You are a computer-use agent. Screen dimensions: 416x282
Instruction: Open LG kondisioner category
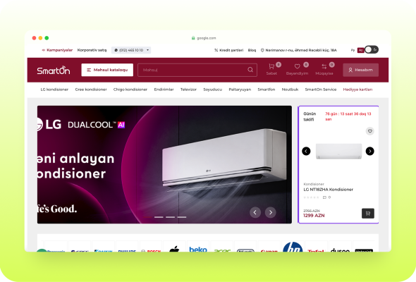[54, 90]
